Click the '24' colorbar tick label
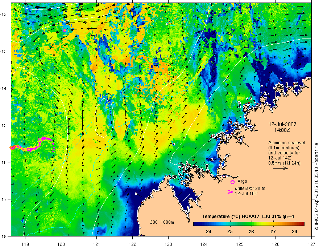This screenshot has height=247, width=319. [x=208, y=231]
